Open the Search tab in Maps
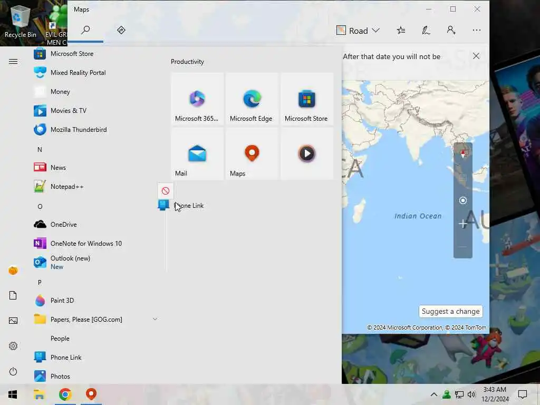 click(85, 30)
